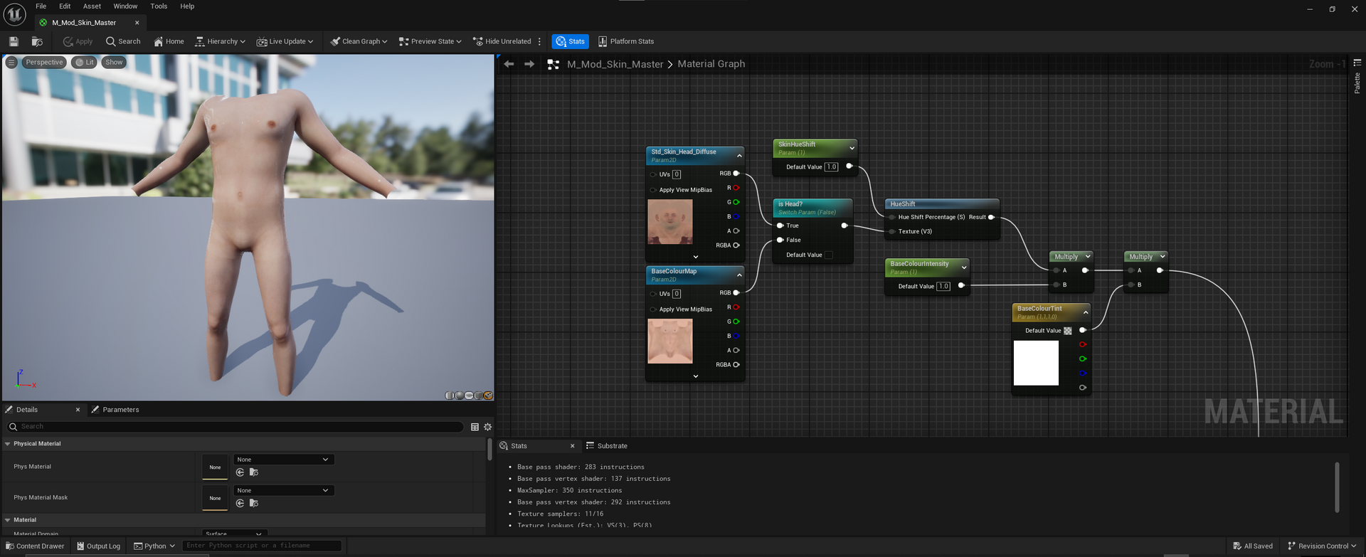
Task: Click Browse to asset icon in toolbar
Action: (x=37, y=41)
